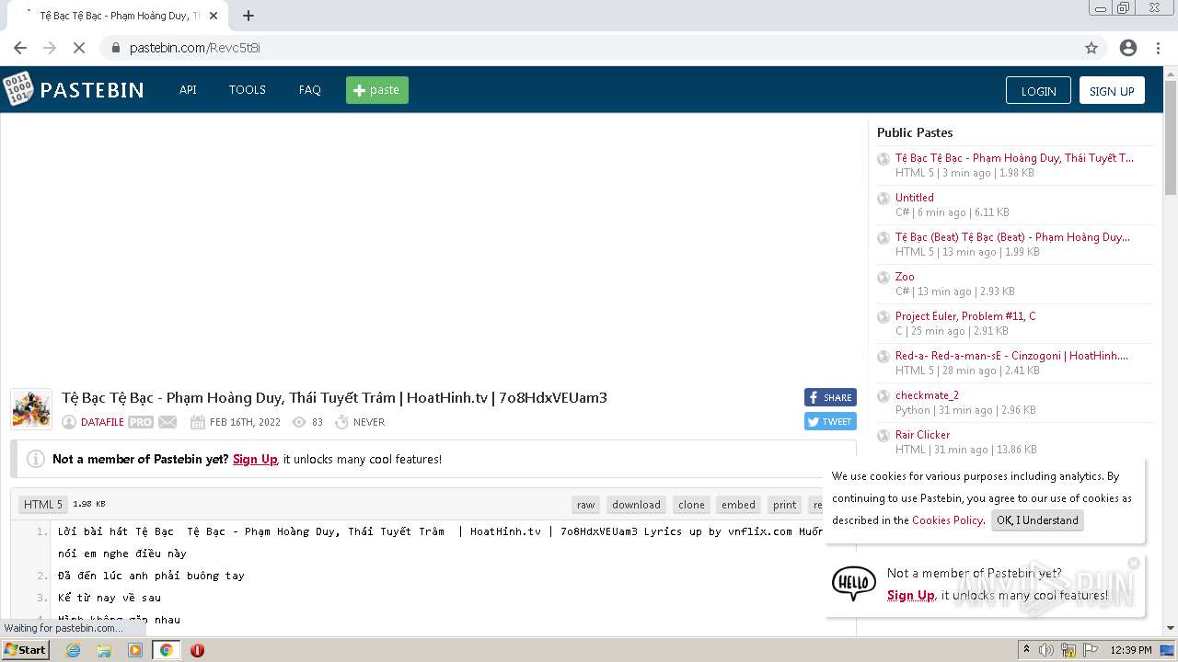This screenshot has height=662, width=1178.
Task: Open the Rair Clicker paste
Action: 922,435
